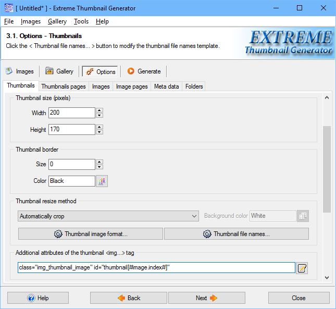Switch to the Meta data tab
Viewport: 336px width, 309px height.
click(x=167, y=86)
